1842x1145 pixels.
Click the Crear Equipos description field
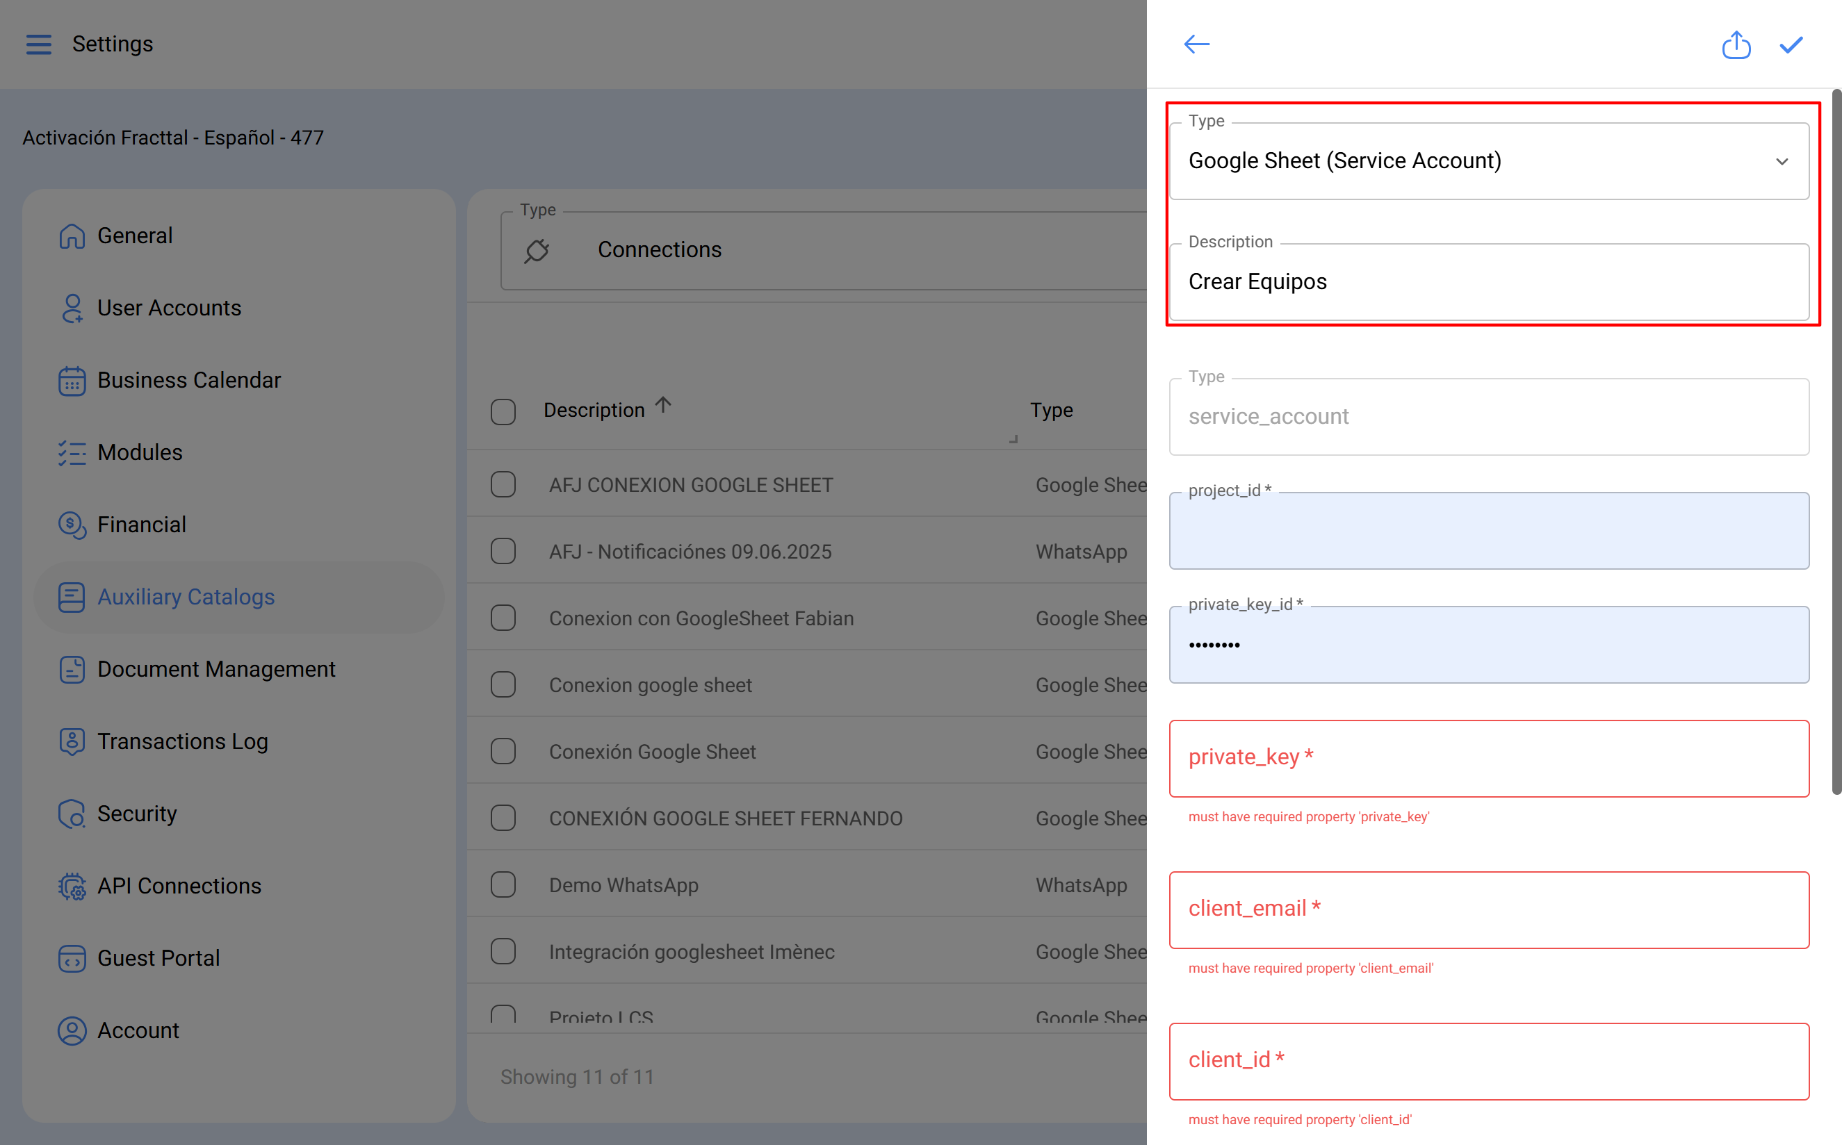tap(1488, 281)
